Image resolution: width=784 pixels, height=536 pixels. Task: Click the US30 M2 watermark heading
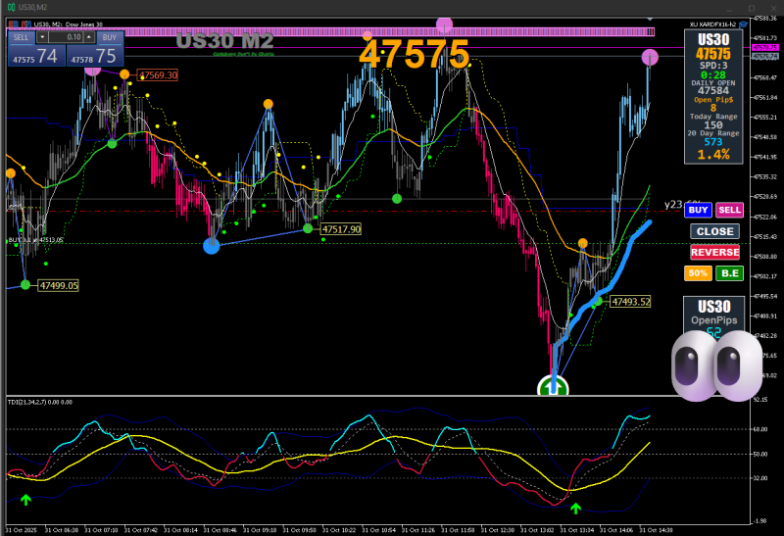225,41
